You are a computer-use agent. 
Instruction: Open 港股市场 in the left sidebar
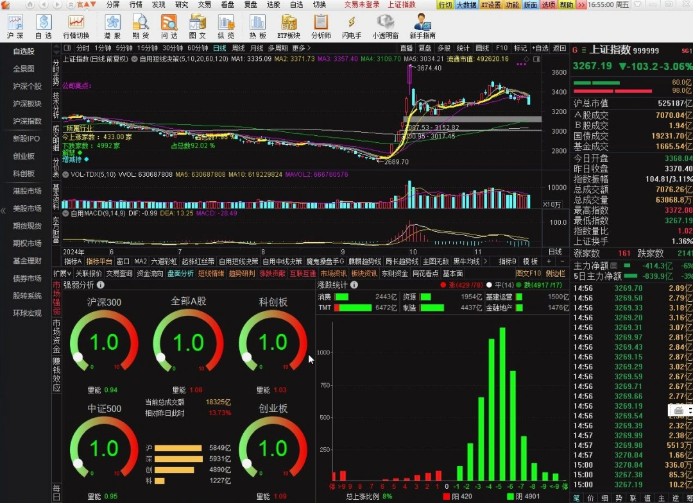coord(27,191)
